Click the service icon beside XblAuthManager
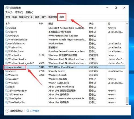The height and width of the screenshot is (119, 134). coord(6,91)
